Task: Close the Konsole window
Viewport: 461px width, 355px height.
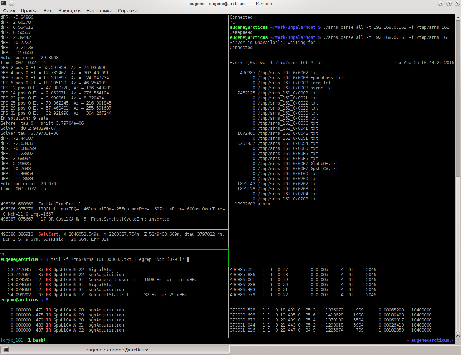Action: coord(457,4)
